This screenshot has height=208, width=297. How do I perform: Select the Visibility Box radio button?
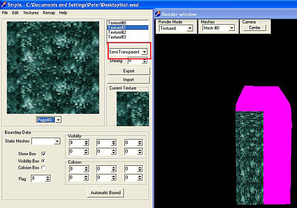coord(43,161)
